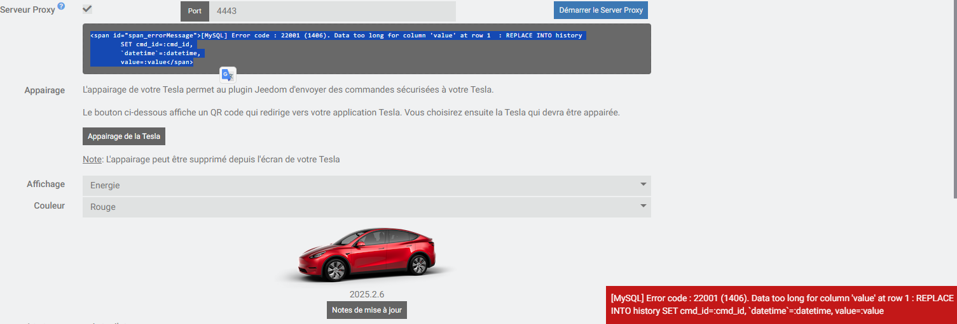The height and width of the screenshot is (324, 957).
Task: Click the Démarrer le Server Proxy button
Action: click(x=601, y=10)
